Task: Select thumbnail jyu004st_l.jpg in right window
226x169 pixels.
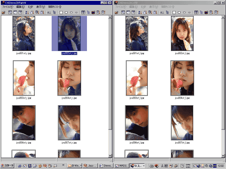Action: tap(182, 78)
